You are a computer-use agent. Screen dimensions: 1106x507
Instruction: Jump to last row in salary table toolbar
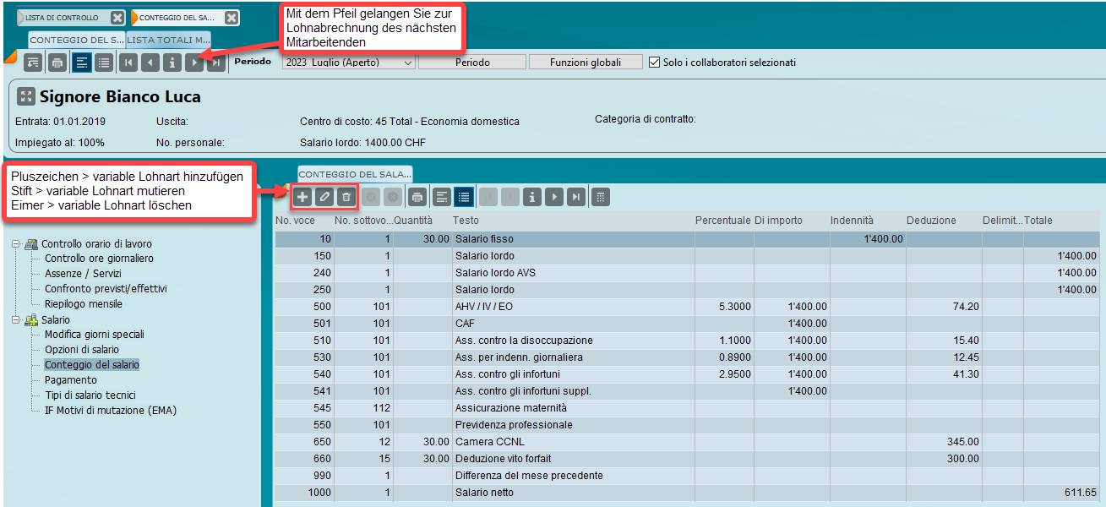(x=576, y=197)
